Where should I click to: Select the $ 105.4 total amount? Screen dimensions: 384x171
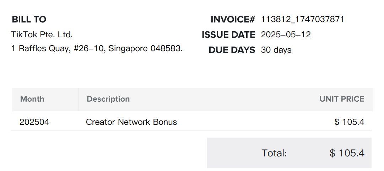click(x=347, y=153)
